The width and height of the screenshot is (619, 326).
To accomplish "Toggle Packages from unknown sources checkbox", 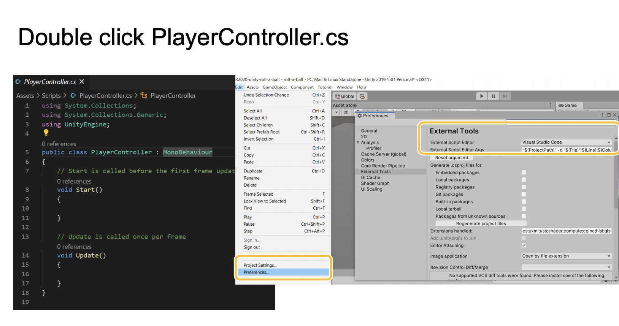I will [x=524, y=216].
